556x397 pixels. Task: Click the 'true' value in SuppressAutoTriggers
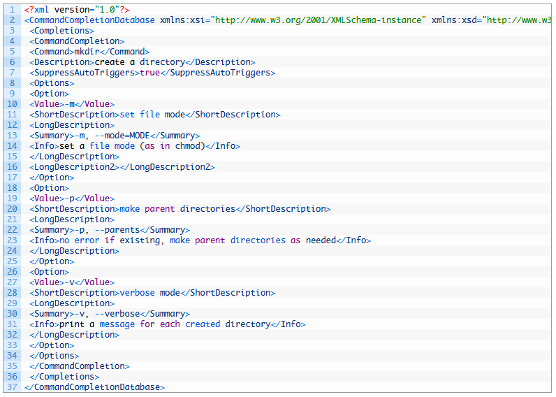pos(150,73)
